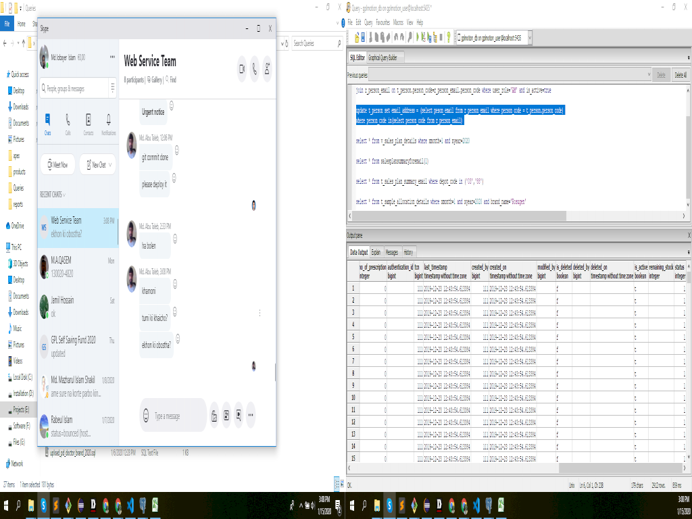
Task: Click Execute to file icon in pgAdmin
Action: (429, 38)
